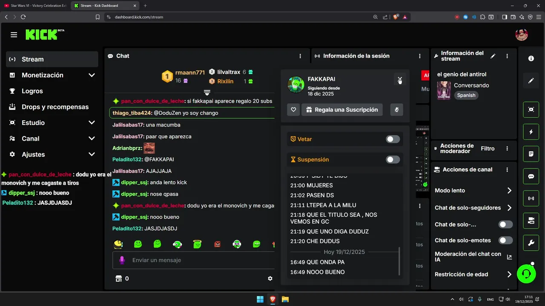Click thiago_tiba424 username in chat
Image resolution: width=545 pixels, height=306 pixels.
tap(132, 113)
